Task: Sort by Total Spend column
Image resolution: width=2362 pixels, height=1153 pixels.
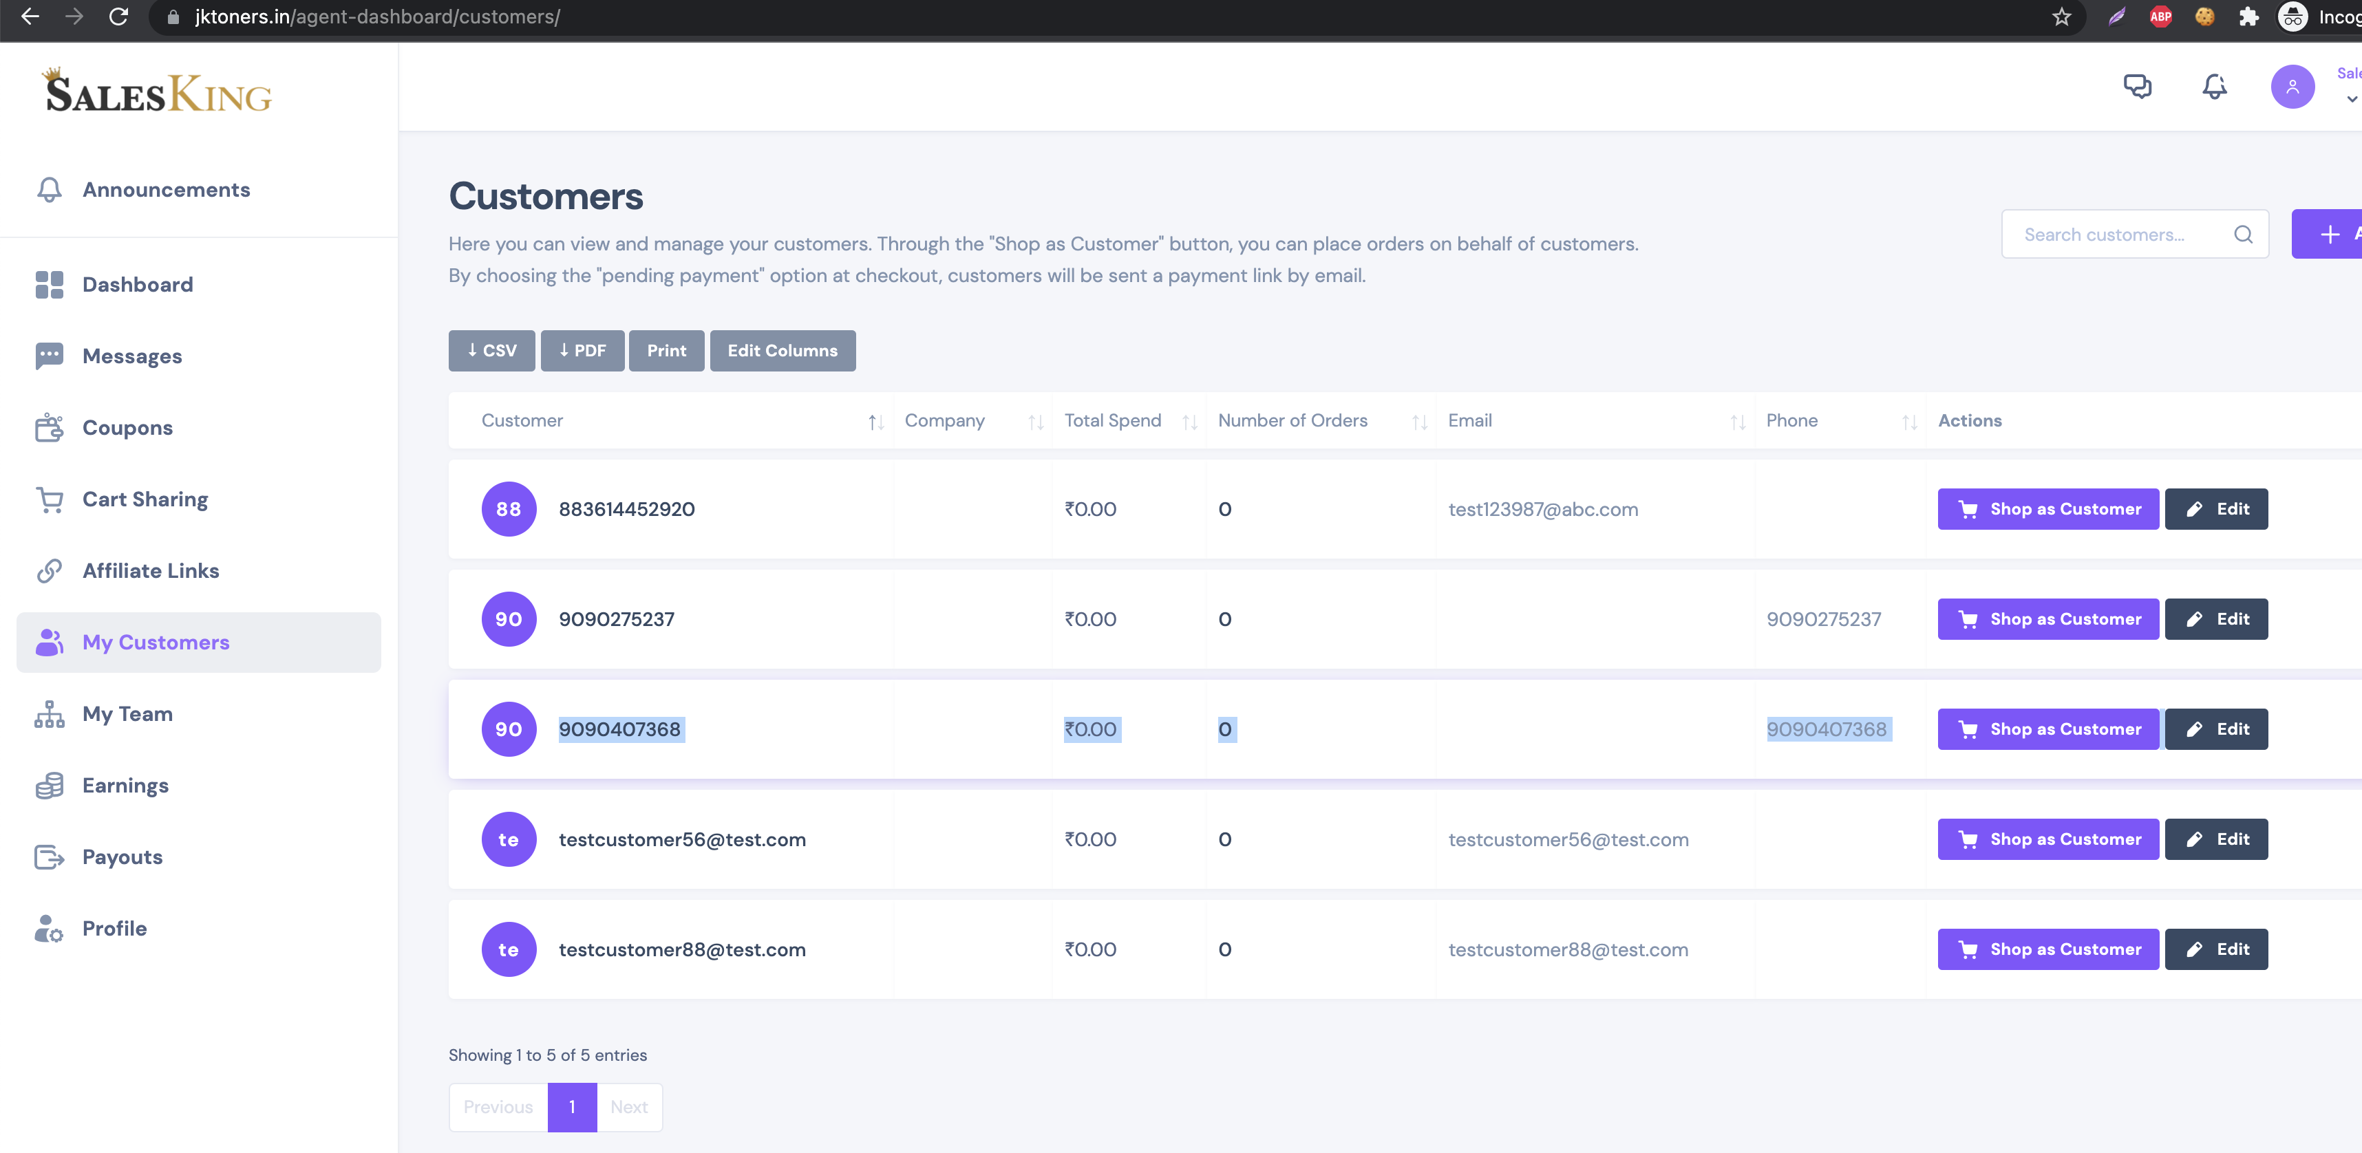Action: (x=1189, y=422)
